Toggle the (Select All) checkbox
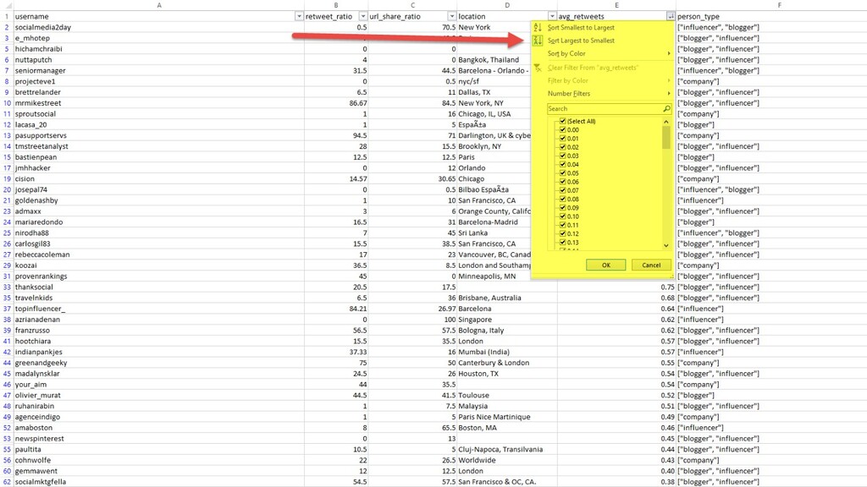Viewport: 867px width, 487px height. (x=562, y=121)
